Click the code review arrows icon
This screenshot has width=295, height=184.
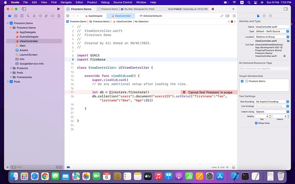222,16
